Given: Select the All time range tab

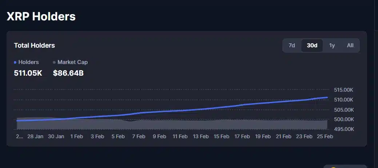Looking at the screenshot, I should click(x=350, y=45).
